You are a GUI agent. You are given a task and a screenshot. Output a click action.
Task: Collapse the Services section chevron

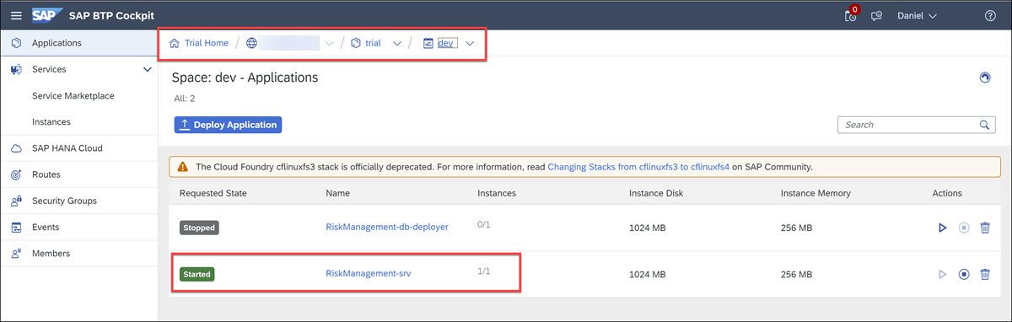[x=147, y=70]
